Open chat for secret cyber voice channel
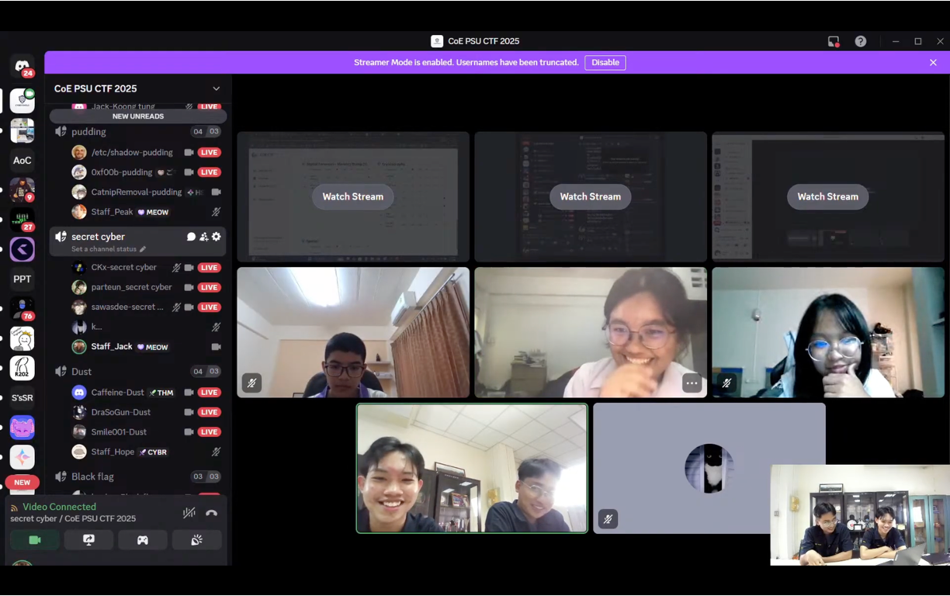The image size is (950, 596). [x=191, y=237]
